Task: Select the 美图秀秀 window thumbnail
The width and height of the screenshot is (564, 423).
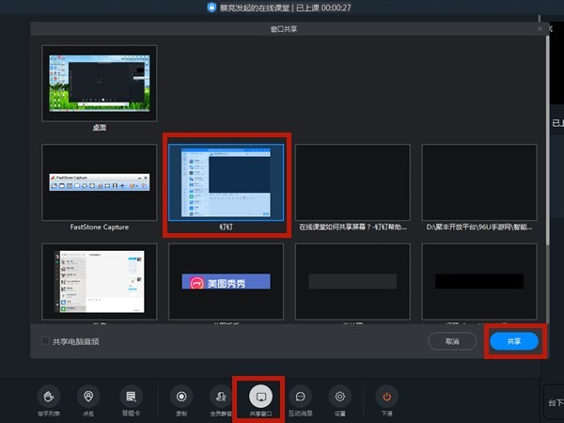Action: [x=226, y=282]
